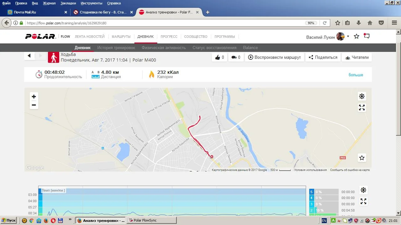
Task: Center the map with the locate icon
Action: (x=362, y=96)
